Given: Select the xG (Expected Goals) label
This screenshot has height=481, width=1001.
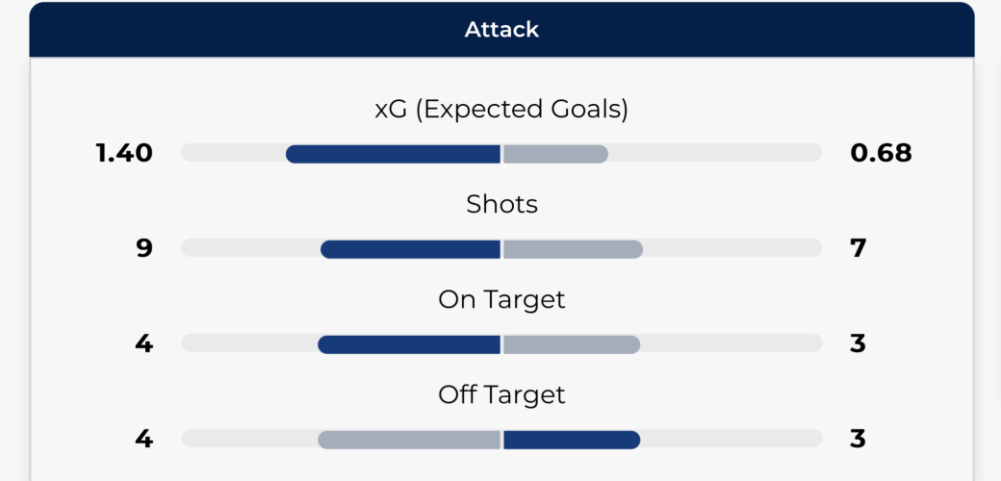Looking at the screenshot, I should tap(501, 110).
